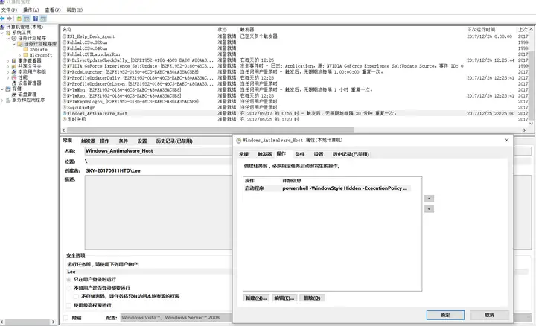This screenshot has height=326, width=536.
Task: Click the 存储 storage icon in tree
Action: pos(8,89)
